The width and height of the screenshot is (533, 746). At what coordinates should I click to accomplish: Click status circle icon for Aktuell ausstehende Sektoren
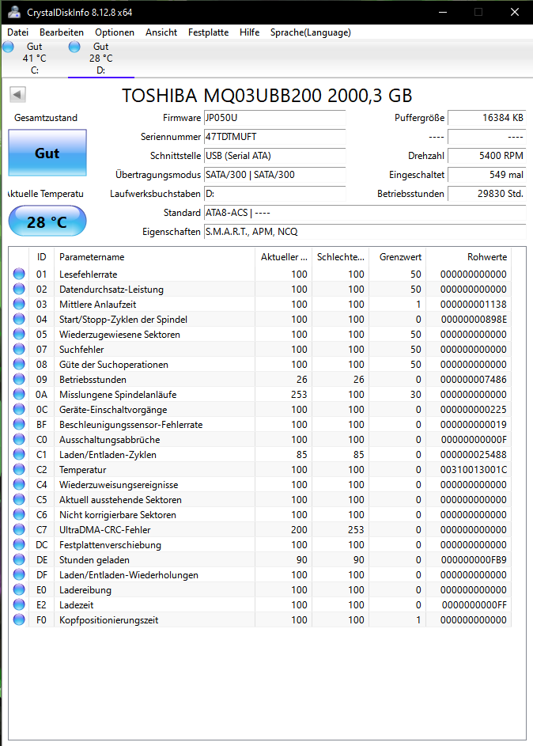19,499
